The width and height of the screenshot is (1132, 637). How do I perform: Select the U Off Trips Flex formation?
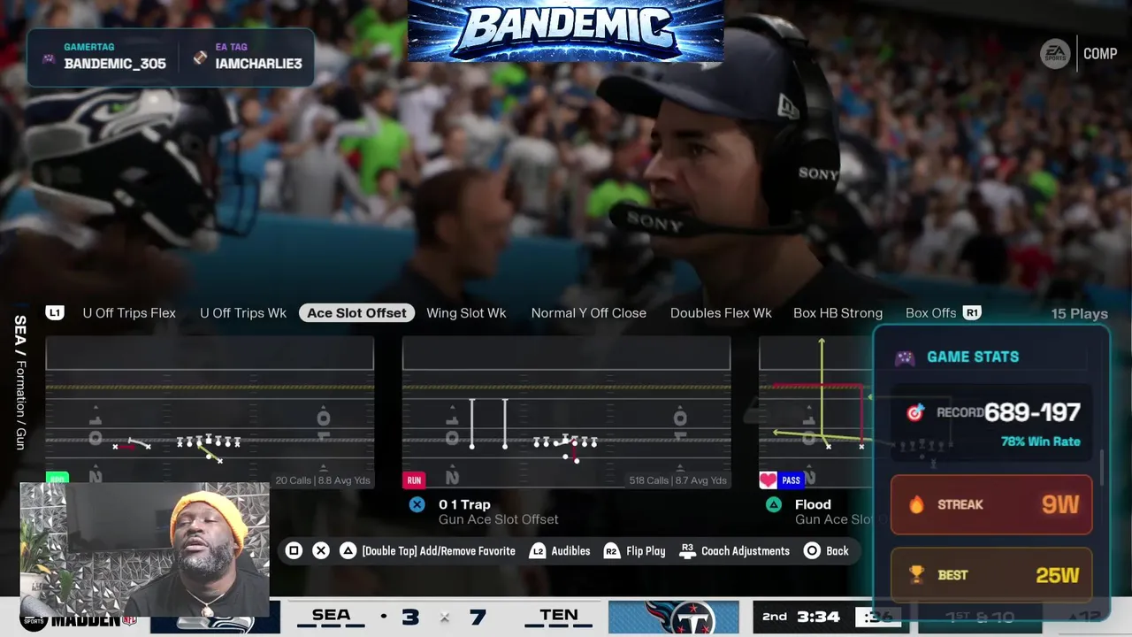coord(129,313)
